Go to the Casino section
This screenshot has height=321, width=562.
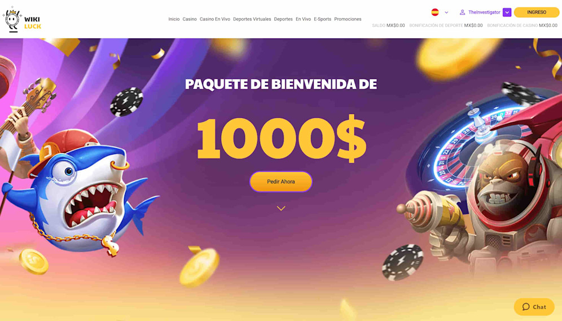coord(190,19)
